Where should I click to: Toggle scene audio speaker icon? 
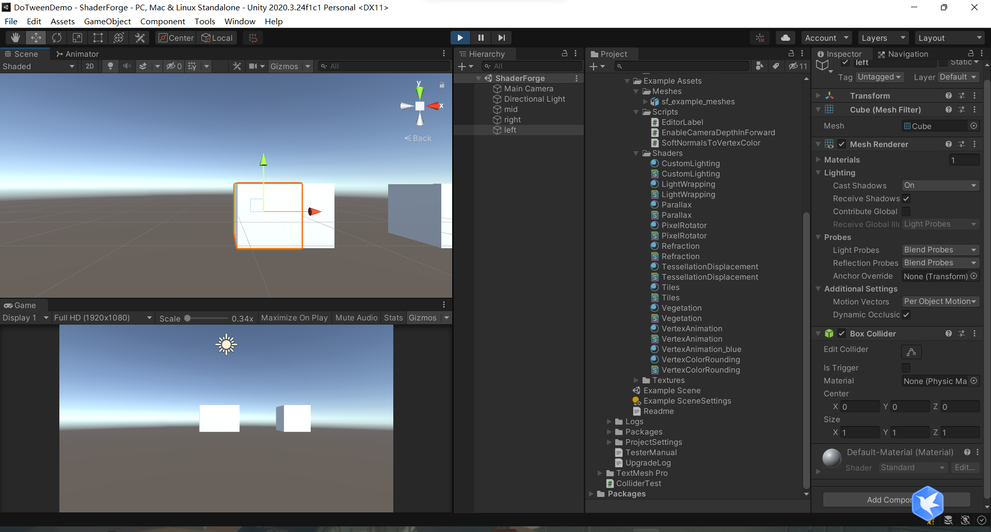pos(126,66)
